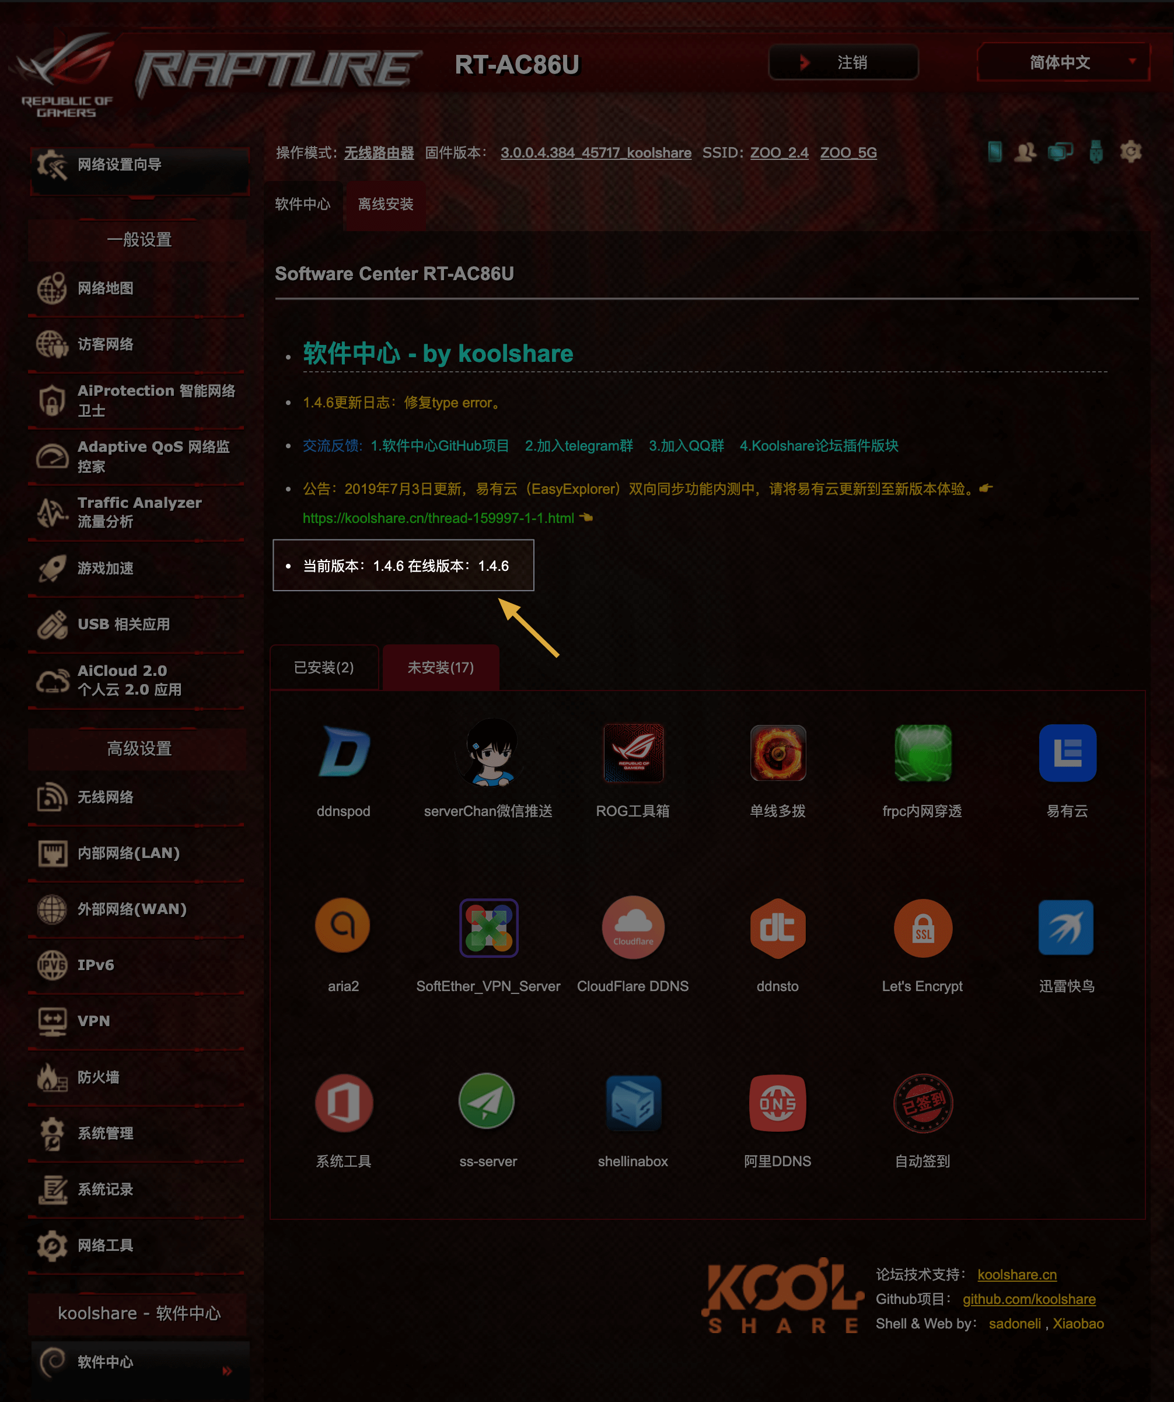The image size is (1174, 1402).
Task: Open 网络工具 in sidebar
Action: 137,1246
